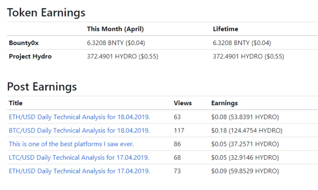This screenshot has width=318, height=190.
Task: Select the views count 63
Action: (x=177, y=117)
